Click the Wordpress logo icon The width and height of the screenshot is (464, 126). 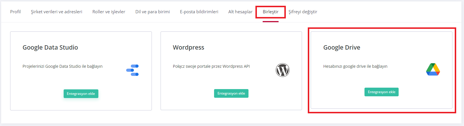[x=283, y=70]
